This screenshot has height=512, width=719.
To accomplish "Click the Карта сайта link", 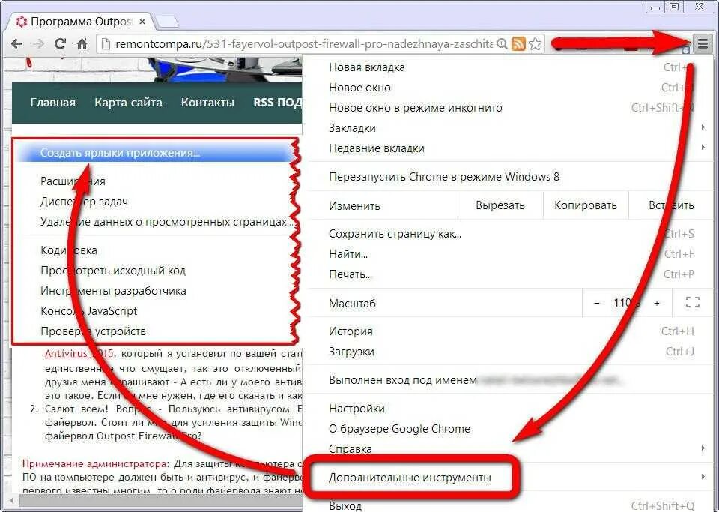I will 128,102.
